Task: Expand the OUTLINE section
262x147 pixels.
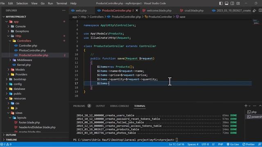Action: click(x=11, y=135)
